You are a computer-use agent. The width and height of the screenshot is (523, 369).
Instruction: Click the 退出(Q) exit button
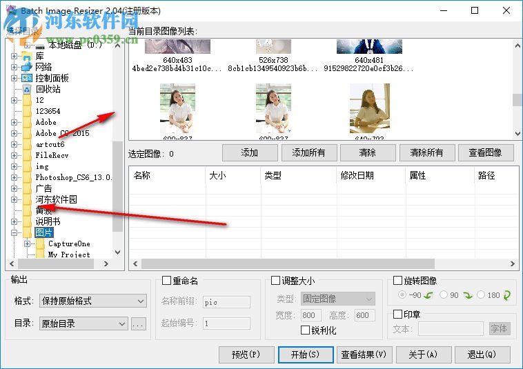482,355
